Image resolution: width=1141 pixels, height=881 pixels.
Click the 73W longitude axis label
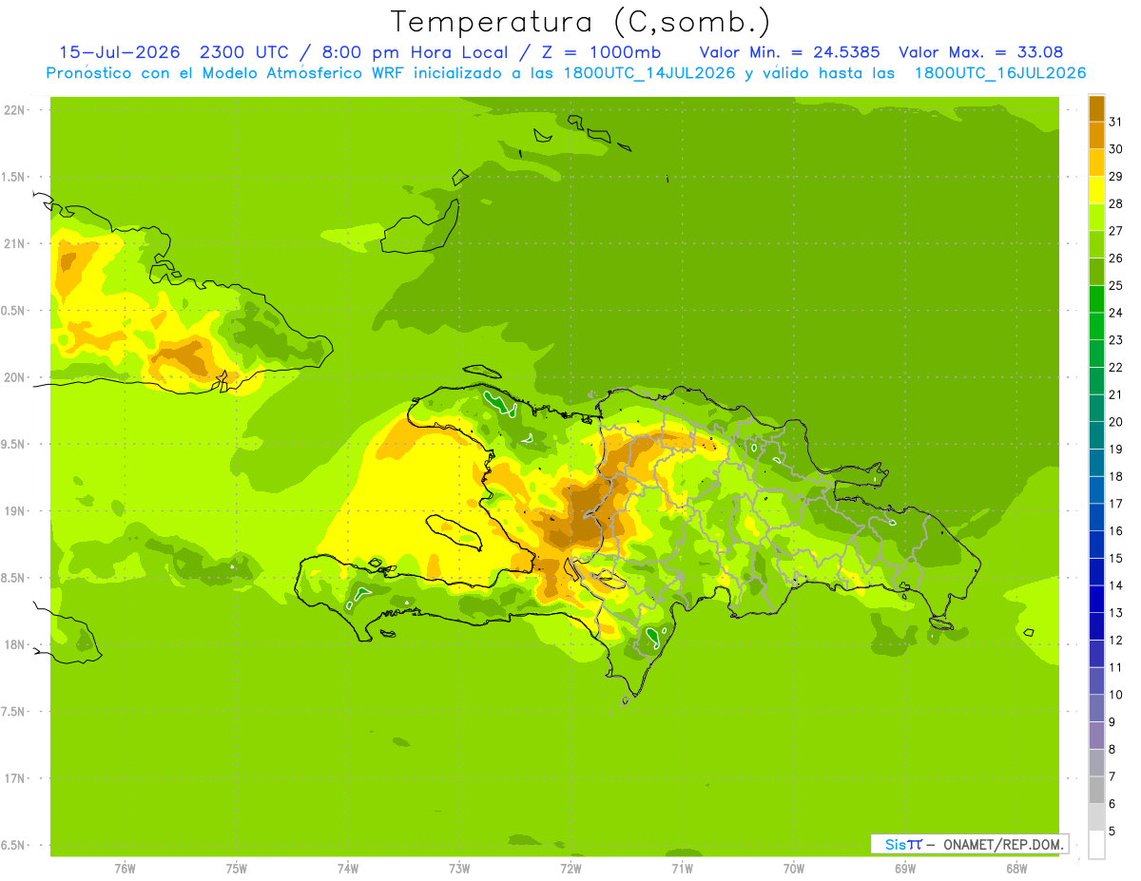pyautogui.click(x=459, y=869)
